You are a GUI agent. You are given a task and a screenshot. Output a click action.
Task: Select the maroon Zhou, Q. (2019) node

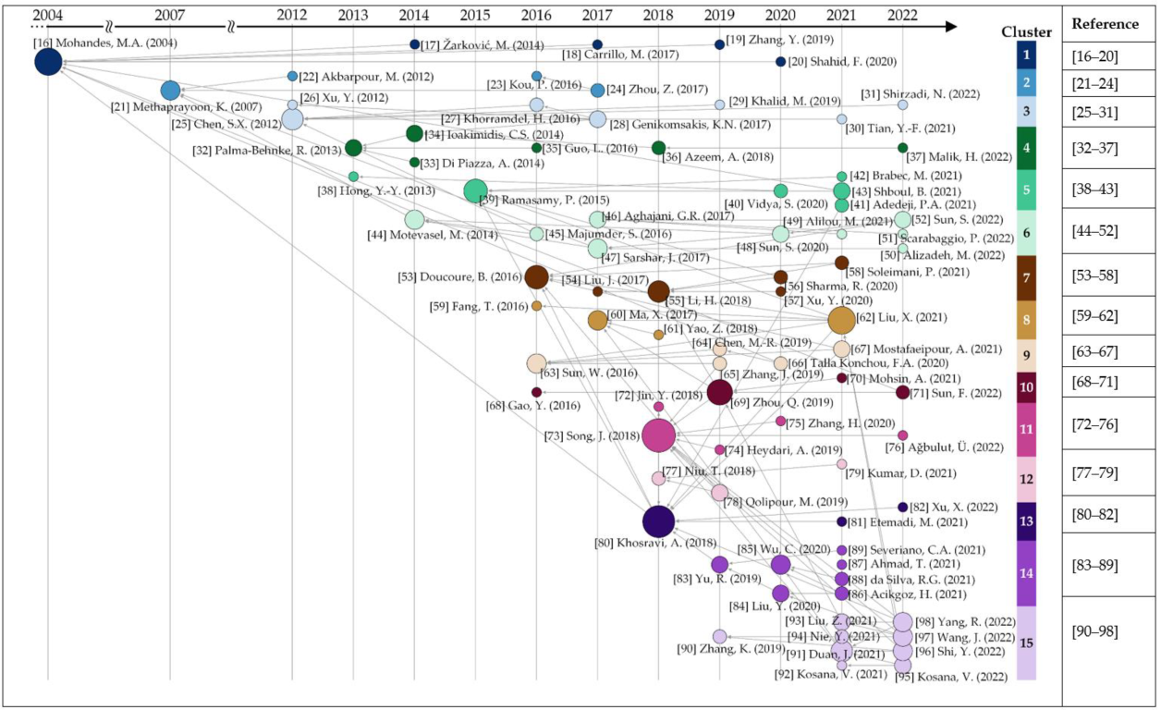click(719, 392)
